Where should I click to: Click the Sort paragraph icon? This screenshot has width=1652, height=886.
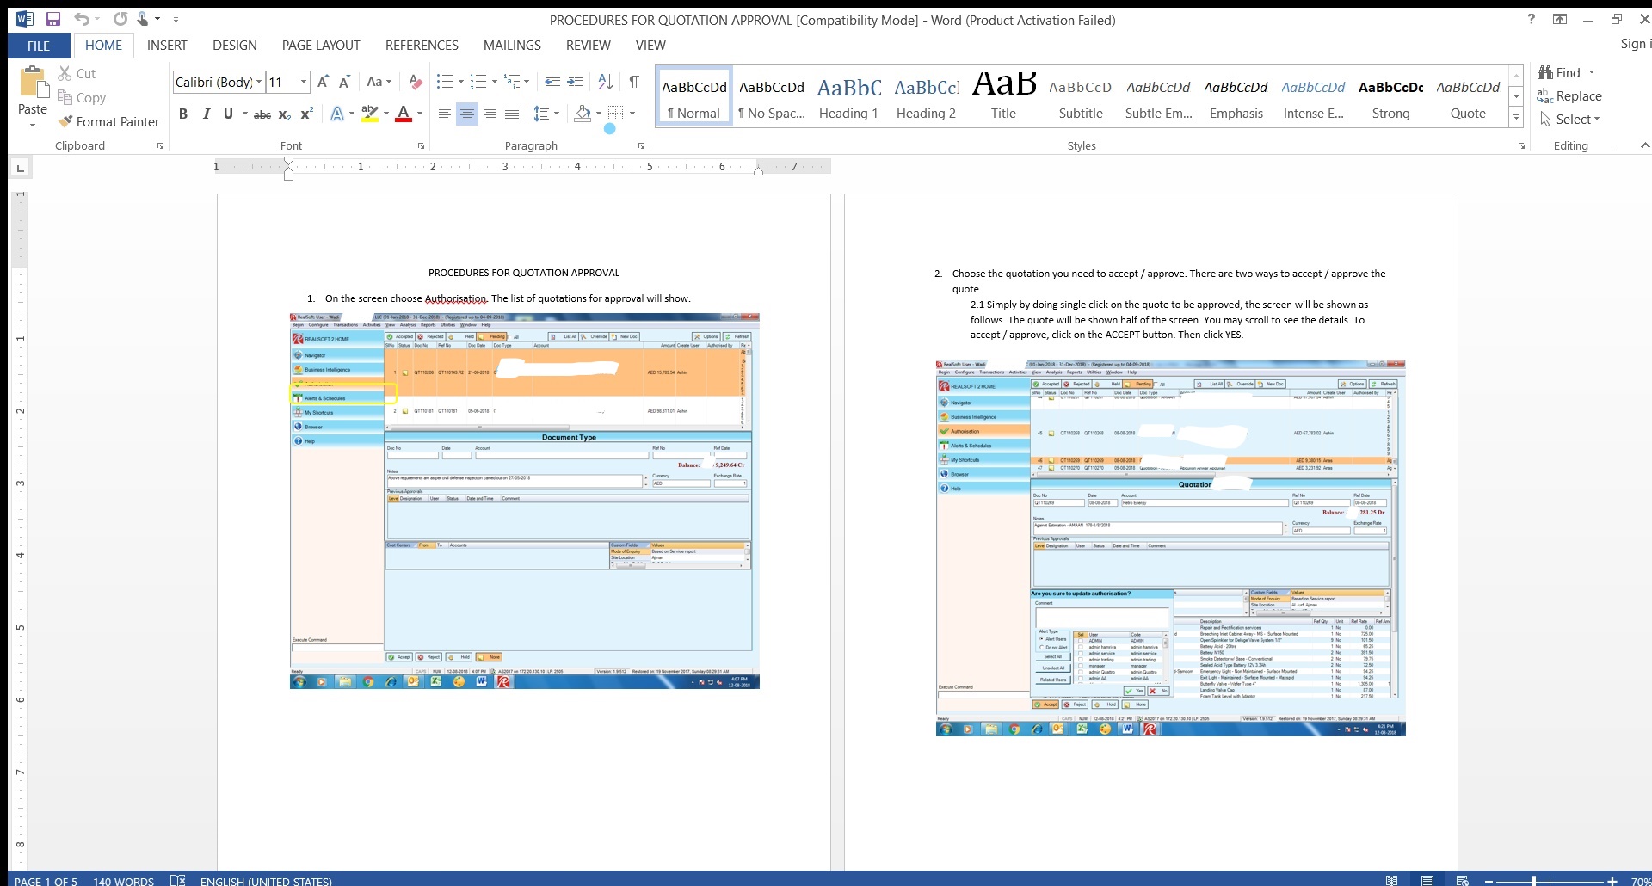point(605,82)
